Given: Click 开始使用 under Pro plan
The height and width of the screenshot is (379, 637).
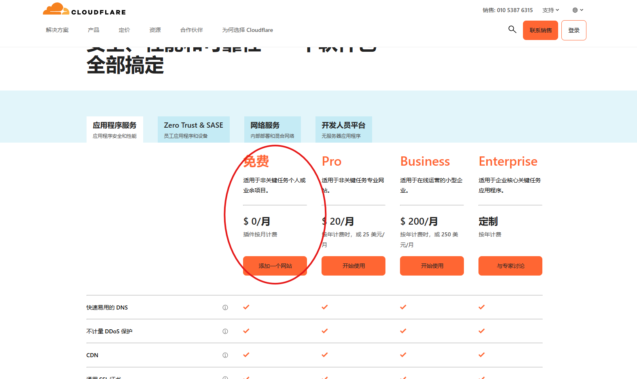Looking at the screenshot, I should (353, 266).
